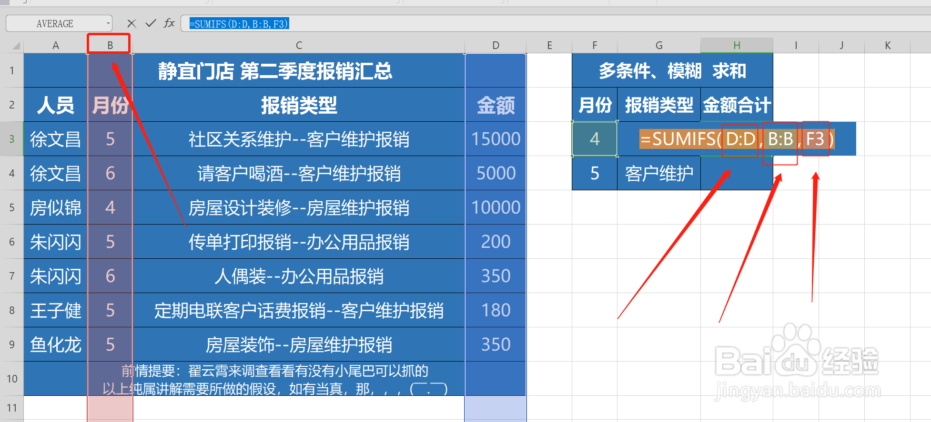The height and width of the screenshot is (422, 931).
Task: Select column A header
Action: tap(56, 45)
